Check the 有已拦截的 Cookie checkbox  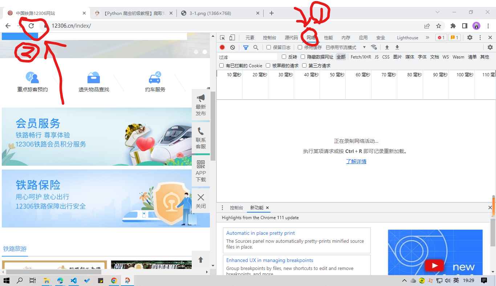(221, 65)
